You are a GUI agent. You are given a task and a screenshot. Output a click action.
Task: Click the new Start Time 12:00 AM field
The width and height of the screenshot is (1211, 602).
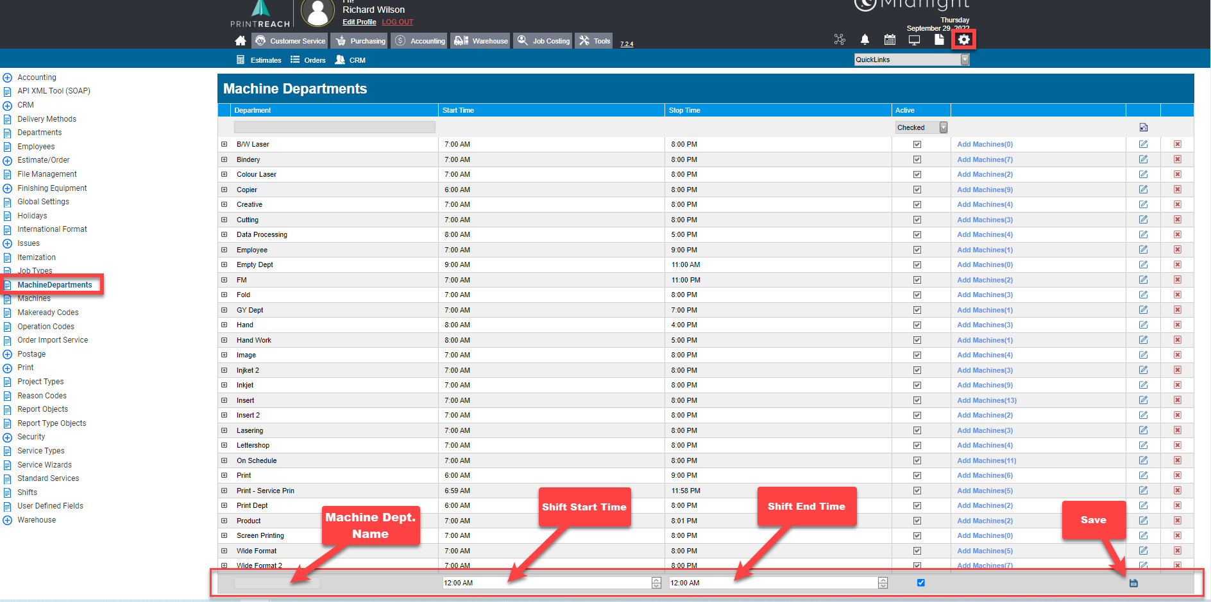(547, 583)
